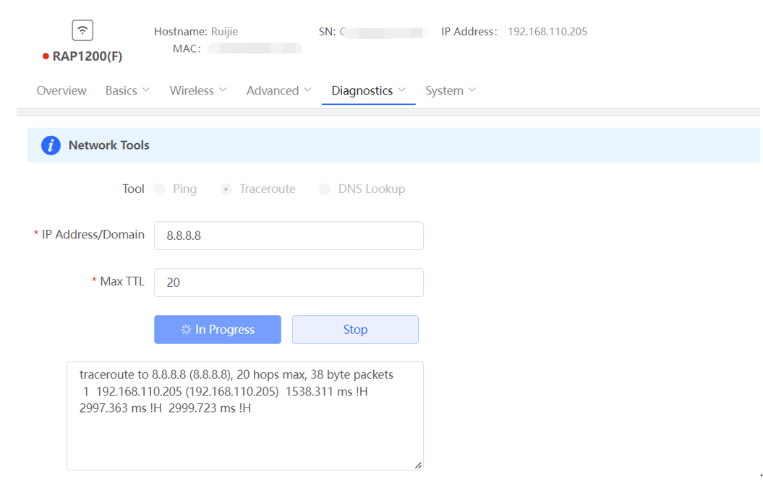Open the Wireless menu
763x490 pixels.
click(198, 91)
